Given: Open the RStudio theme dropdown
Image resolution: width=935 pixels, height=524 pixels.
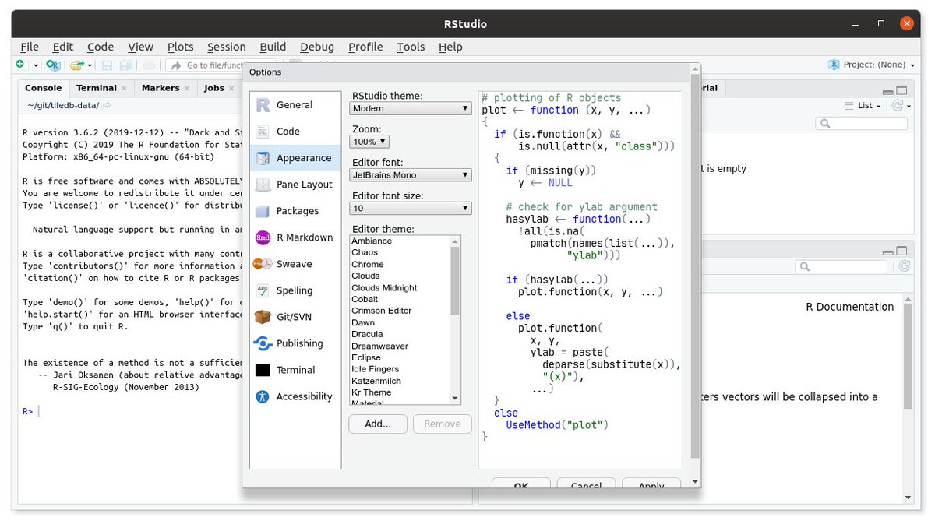Looking at the screenshot, I should coord(411,108).
